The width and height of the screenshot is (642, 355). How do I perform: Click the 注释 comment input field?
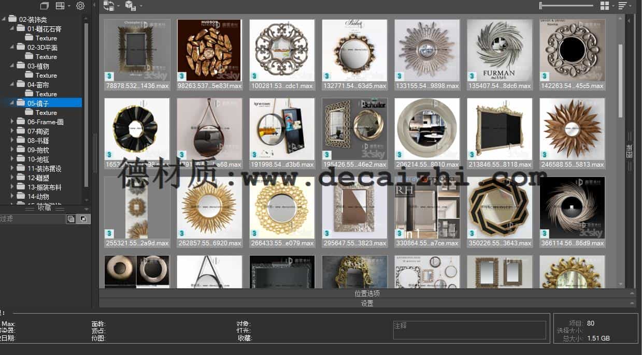click(x=469, y=330)
